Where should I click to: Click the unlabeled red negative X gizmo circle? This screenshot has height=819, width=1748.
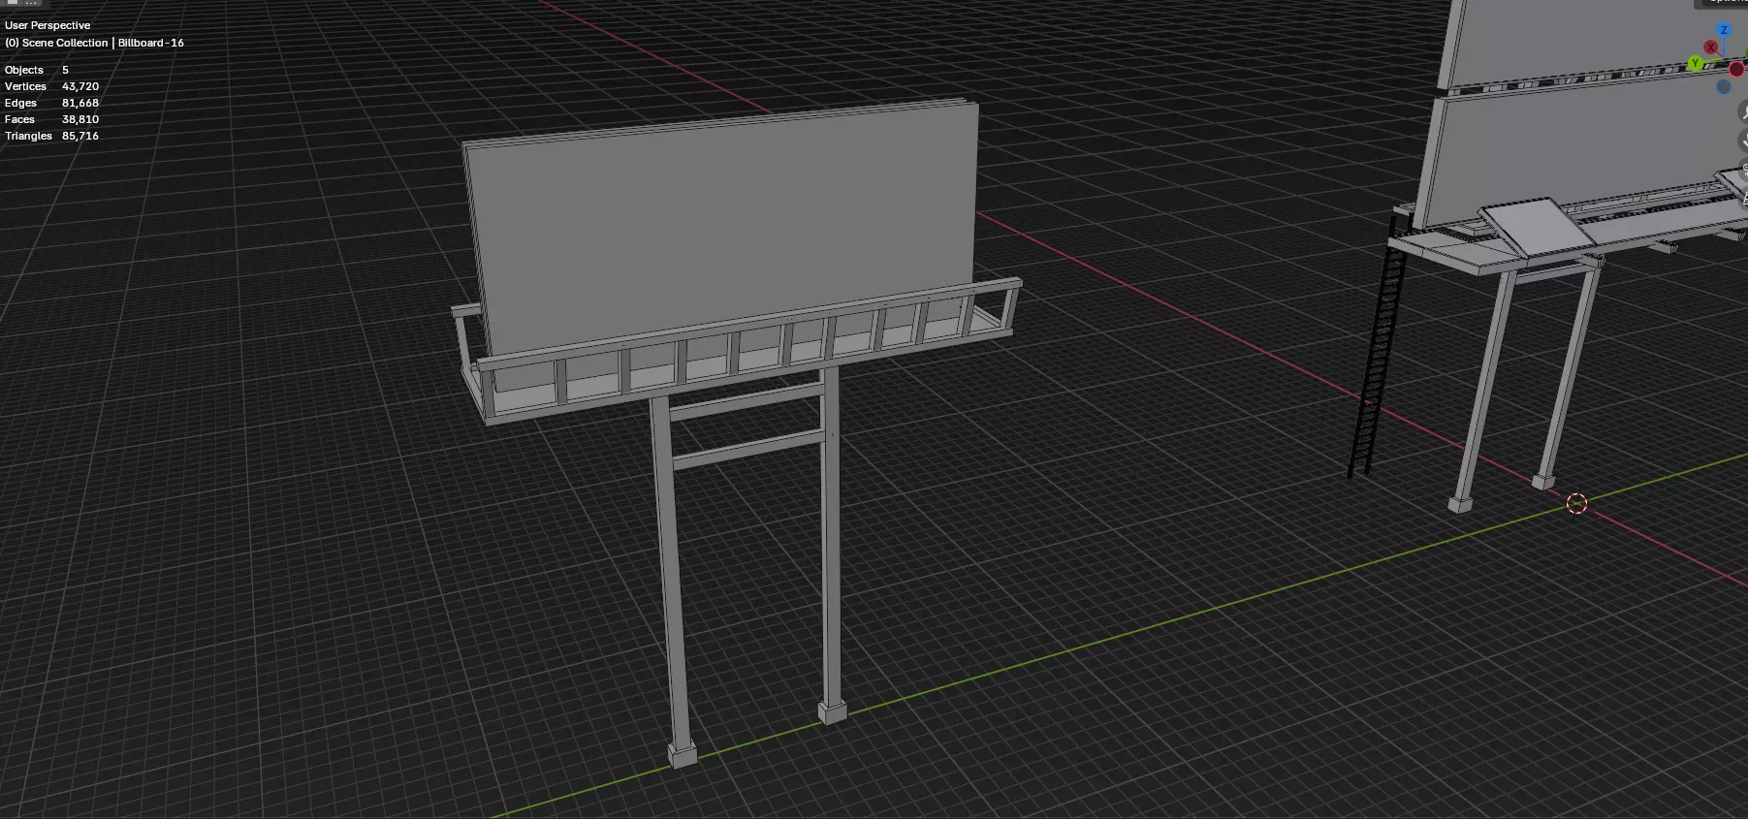point(1736,69)
